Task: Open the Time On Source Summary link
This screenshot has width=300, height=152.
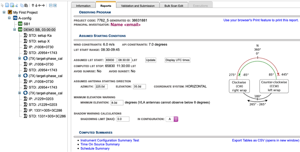Action: click(x=100, y=144)
